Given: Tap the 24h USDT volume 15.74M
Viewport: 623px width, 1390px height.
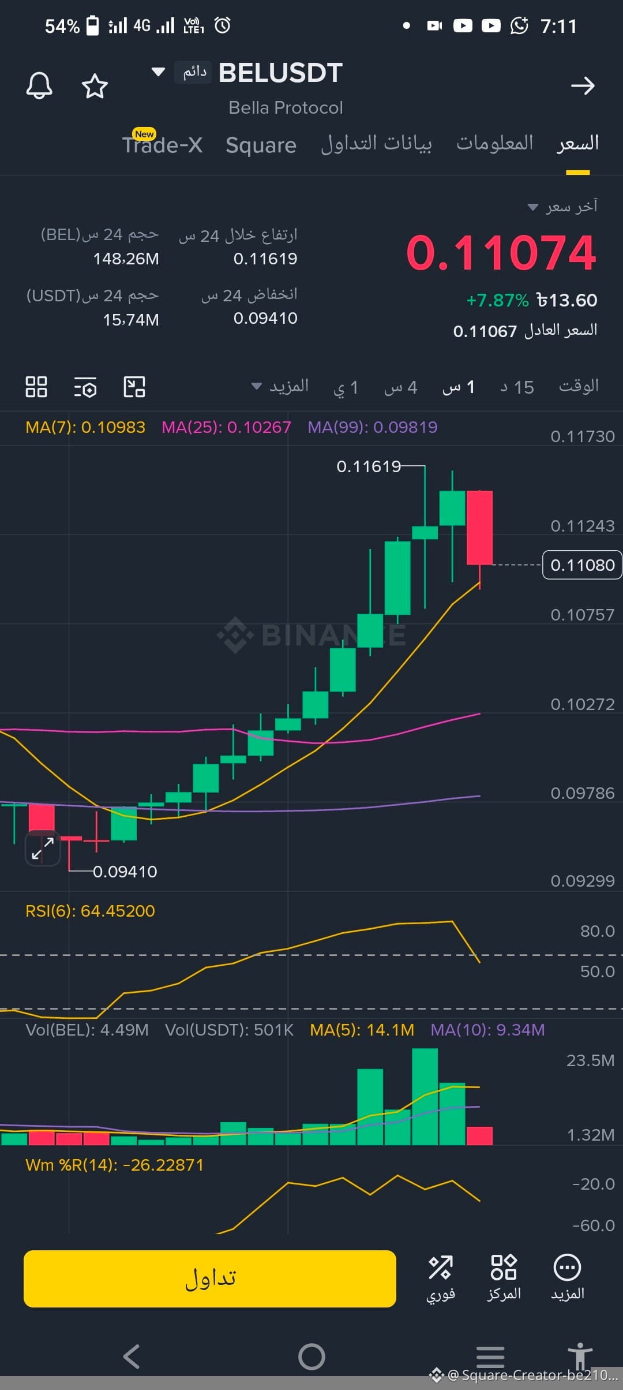Looking at the screenshot, I should click(131, 320).
